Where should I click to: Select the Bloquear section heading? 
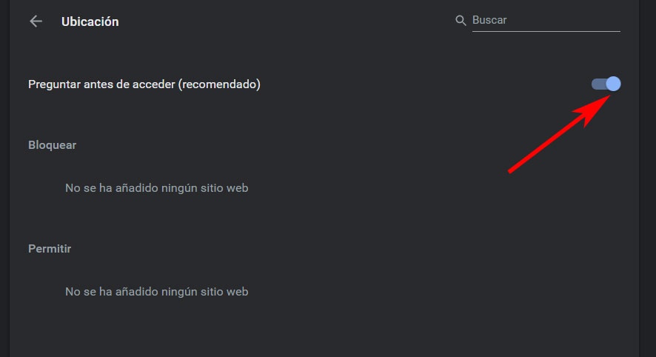click(52, 145)
